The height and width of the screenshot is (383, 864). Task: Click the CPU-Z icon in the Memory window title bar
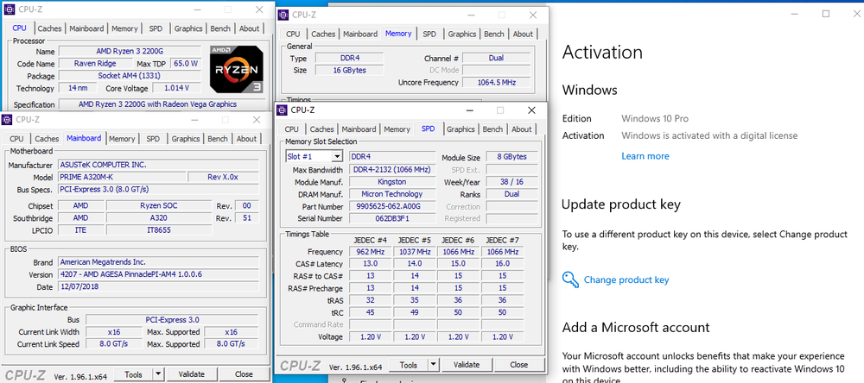coord(283,15)
